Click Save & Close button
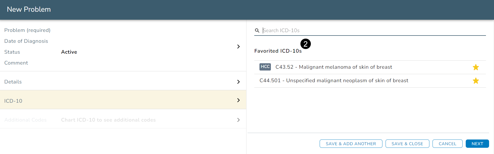Image resolution: width=494 pixels, height=154 pixels. coord(407,144)
